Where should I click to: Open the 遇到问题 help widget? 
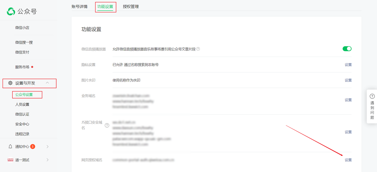(x=372, y=106)
